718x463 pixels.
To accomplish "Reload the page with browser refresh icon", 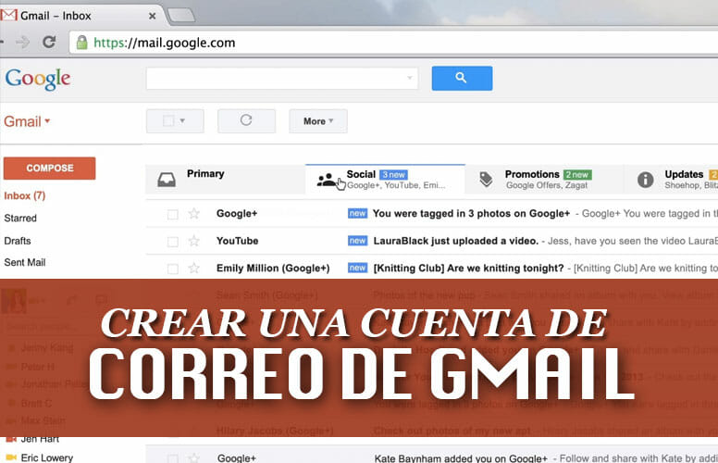I will pyautogui.click(x=49, y=43).
